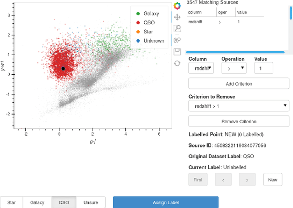Screen dimensions: 293x208
Task: Open the Column dropdown showing redshift
Action: pyautogui.click(x=201, y=68)
